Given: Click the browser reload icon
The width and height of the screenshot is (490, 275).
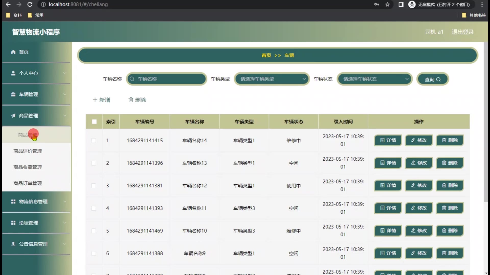Looking at the screenshot, I should tap(30, 4).
